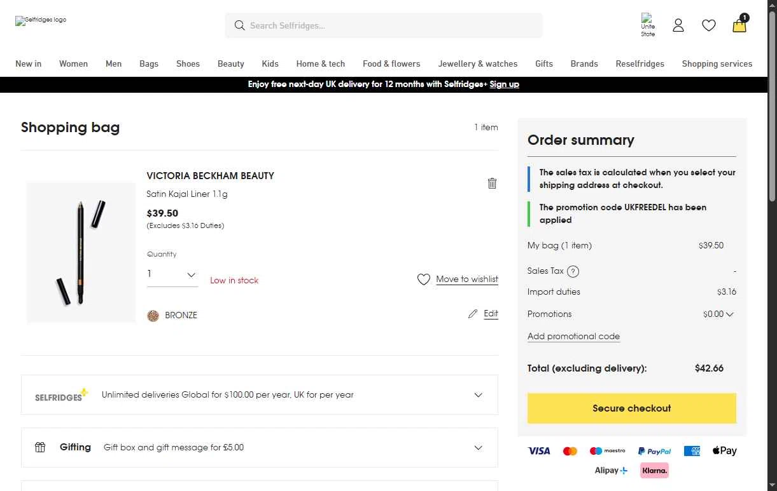Expand the Gifting section chevron
Screen dimensions: 777x491
pyautogui.click(x=479, y=447)
